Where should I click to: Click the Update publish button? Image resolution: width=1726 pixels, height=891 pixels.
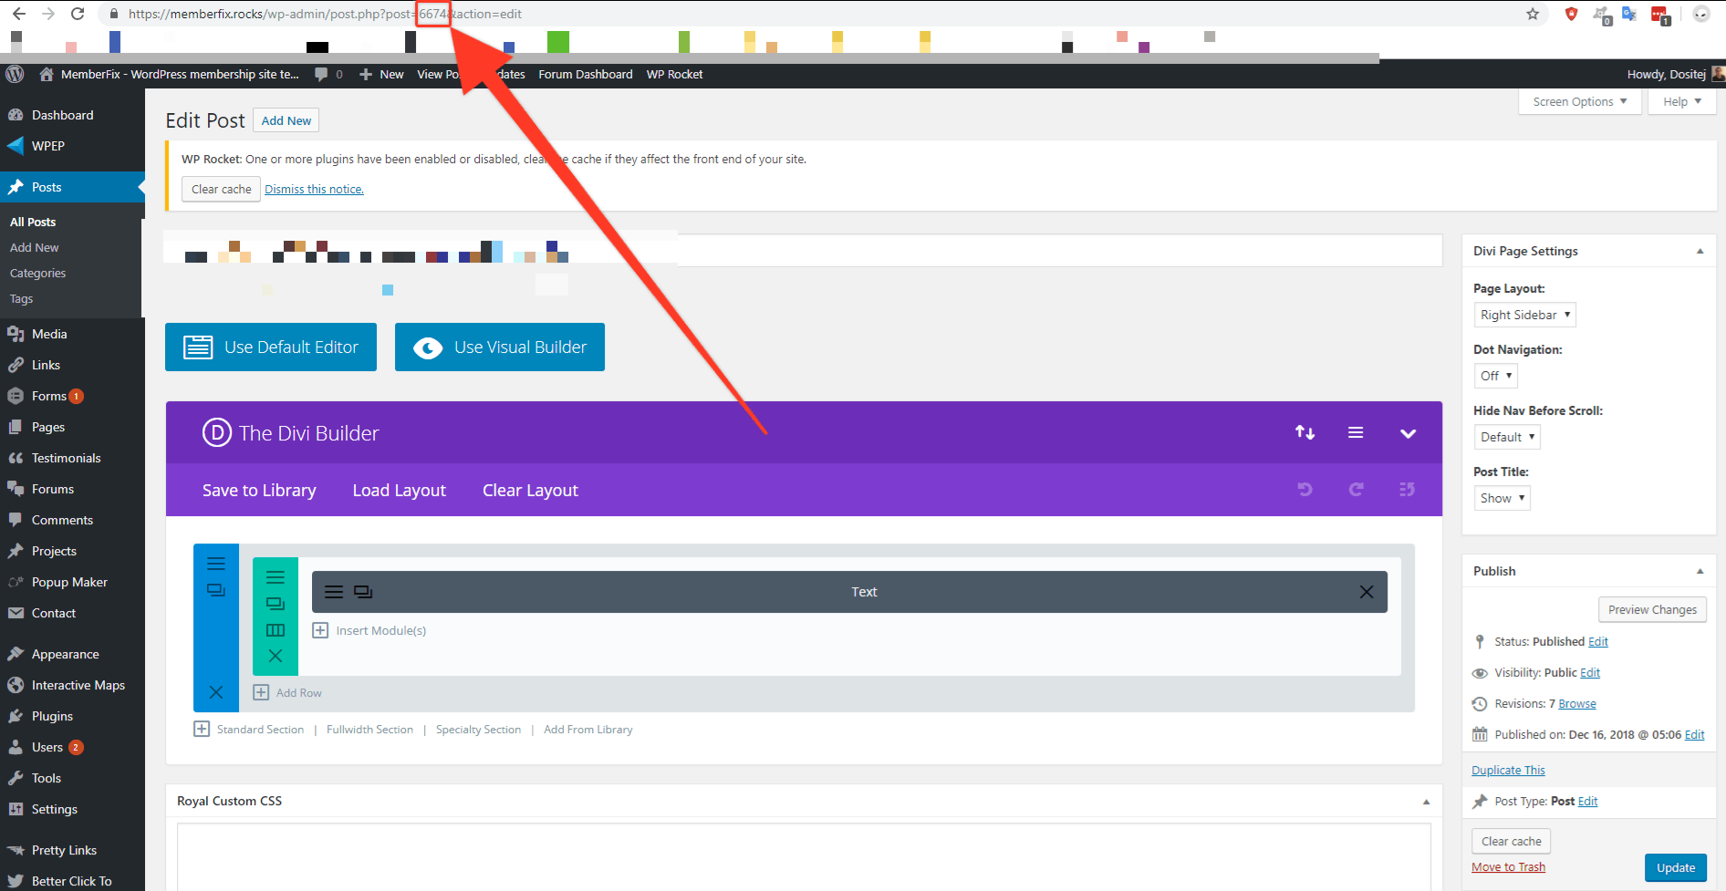point(1676,867)
